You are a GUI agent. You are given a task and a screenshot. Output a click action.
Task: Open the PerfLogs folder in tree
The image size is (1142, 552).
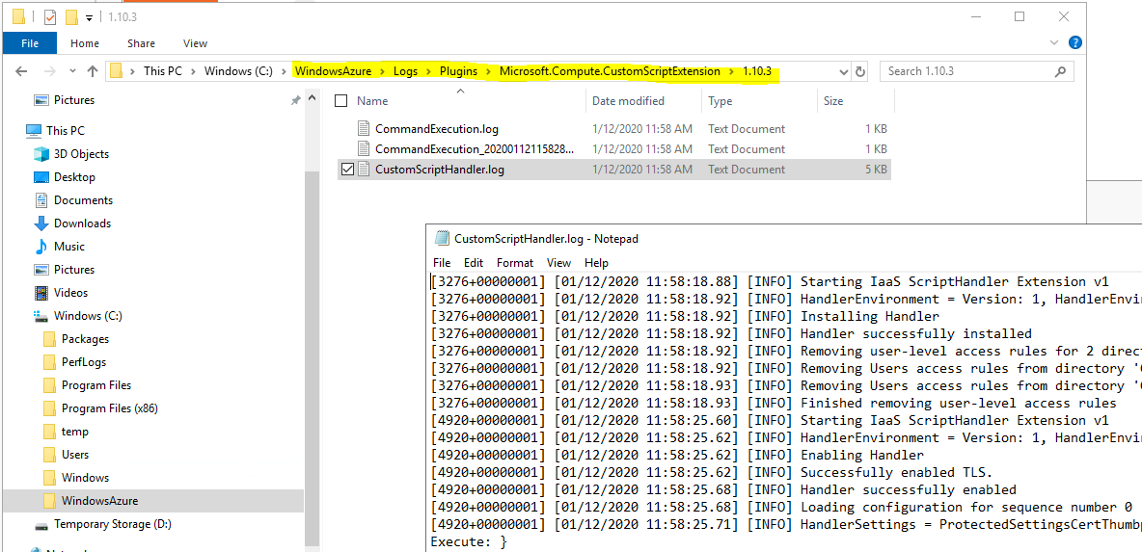85,362
